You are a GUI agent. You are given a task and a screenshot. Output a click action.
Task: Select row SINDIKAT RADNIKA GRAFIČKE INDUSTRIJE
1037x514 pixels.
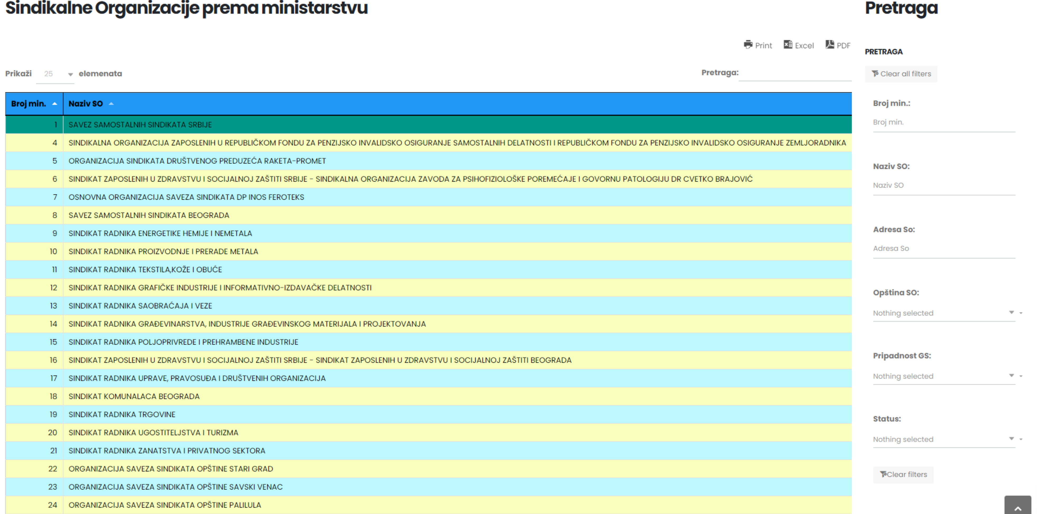coord(429,288)
